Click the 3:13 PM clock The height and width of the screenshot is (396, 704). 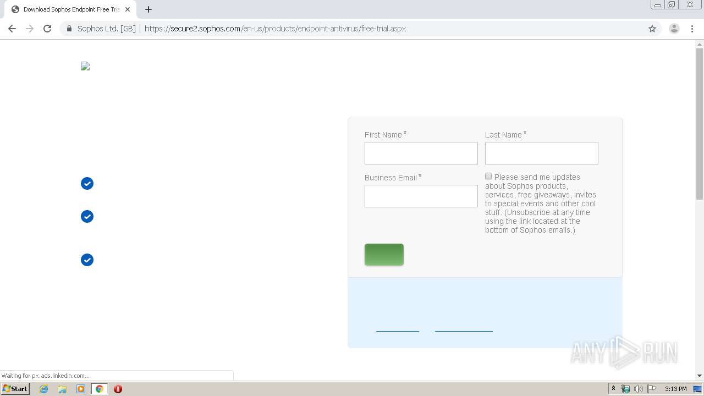coord(675,389)
